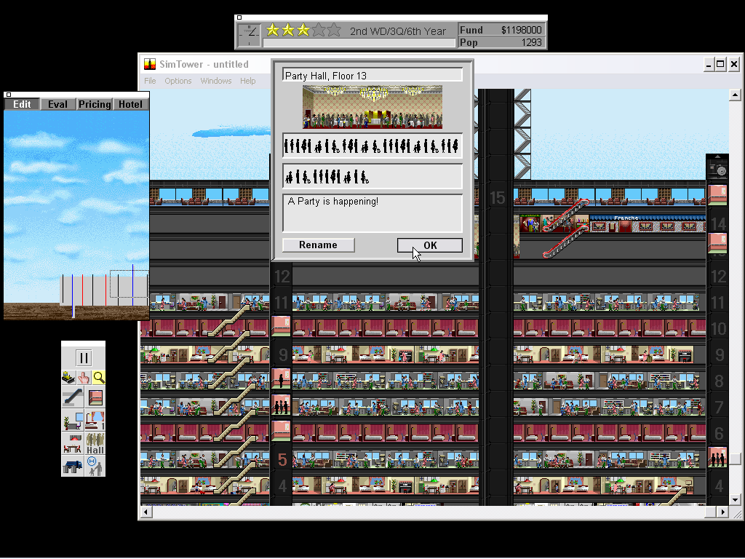Click the elevator car on floor 10
The height and width of the screenshot is (559, 745).
pyautogui.click(x=281, y=326)
